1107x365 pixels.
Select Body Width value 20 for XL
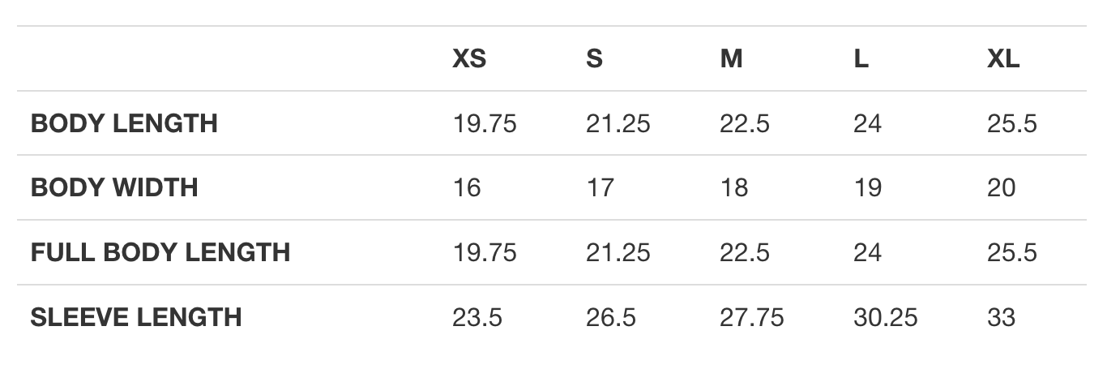coord(1002,187)
